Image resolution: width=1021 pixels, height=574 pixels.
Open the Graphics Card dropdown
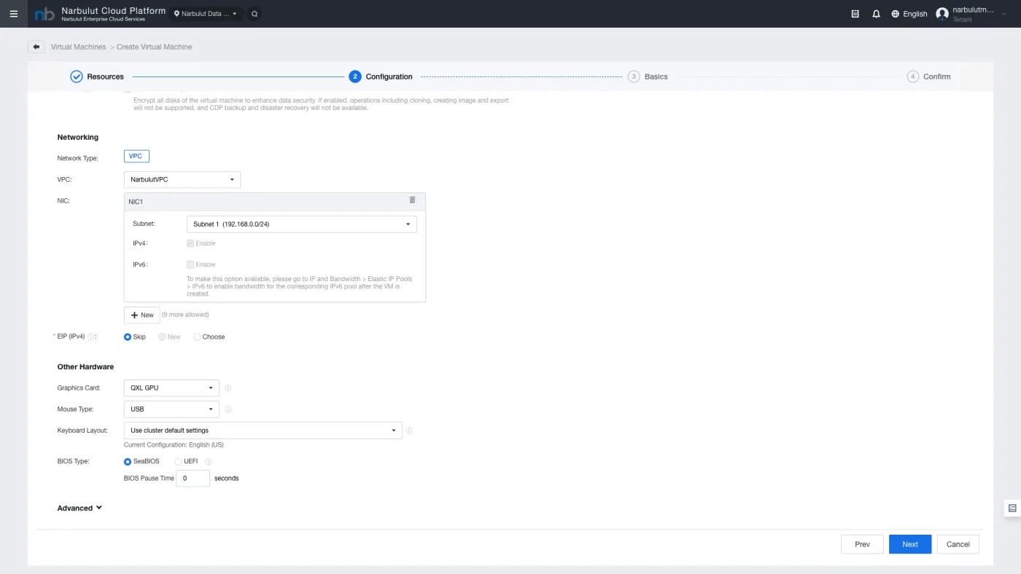click(171, 388)
